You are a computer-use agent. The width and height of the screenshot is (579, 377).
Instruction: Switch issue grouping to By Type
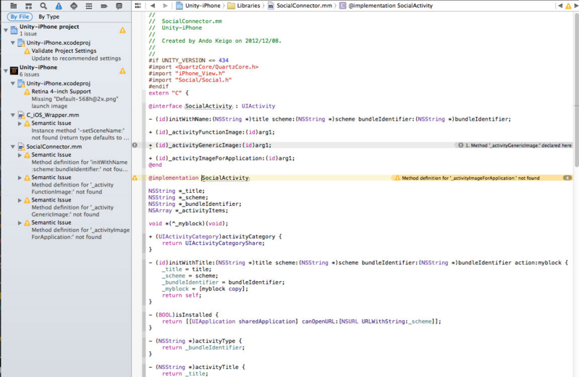pyautogui.click(x=48, y=17)
